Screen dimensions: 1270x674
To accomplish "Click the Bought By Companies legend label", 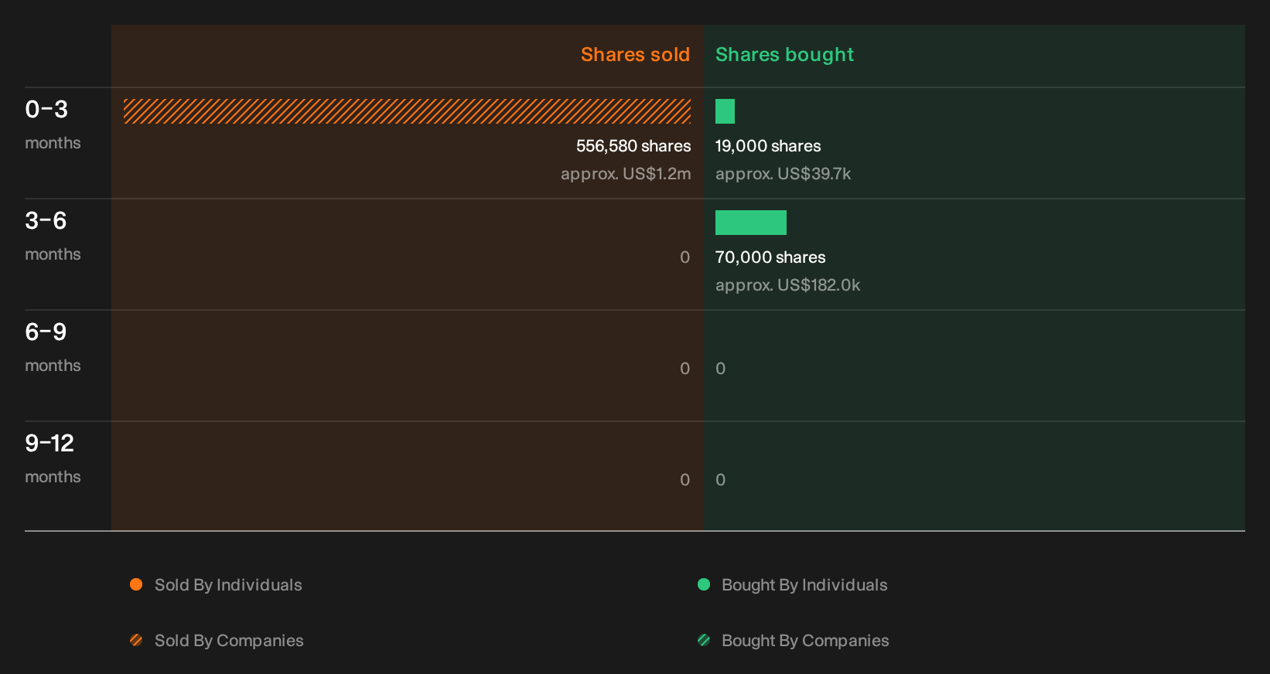I will (x=805, y=641).
